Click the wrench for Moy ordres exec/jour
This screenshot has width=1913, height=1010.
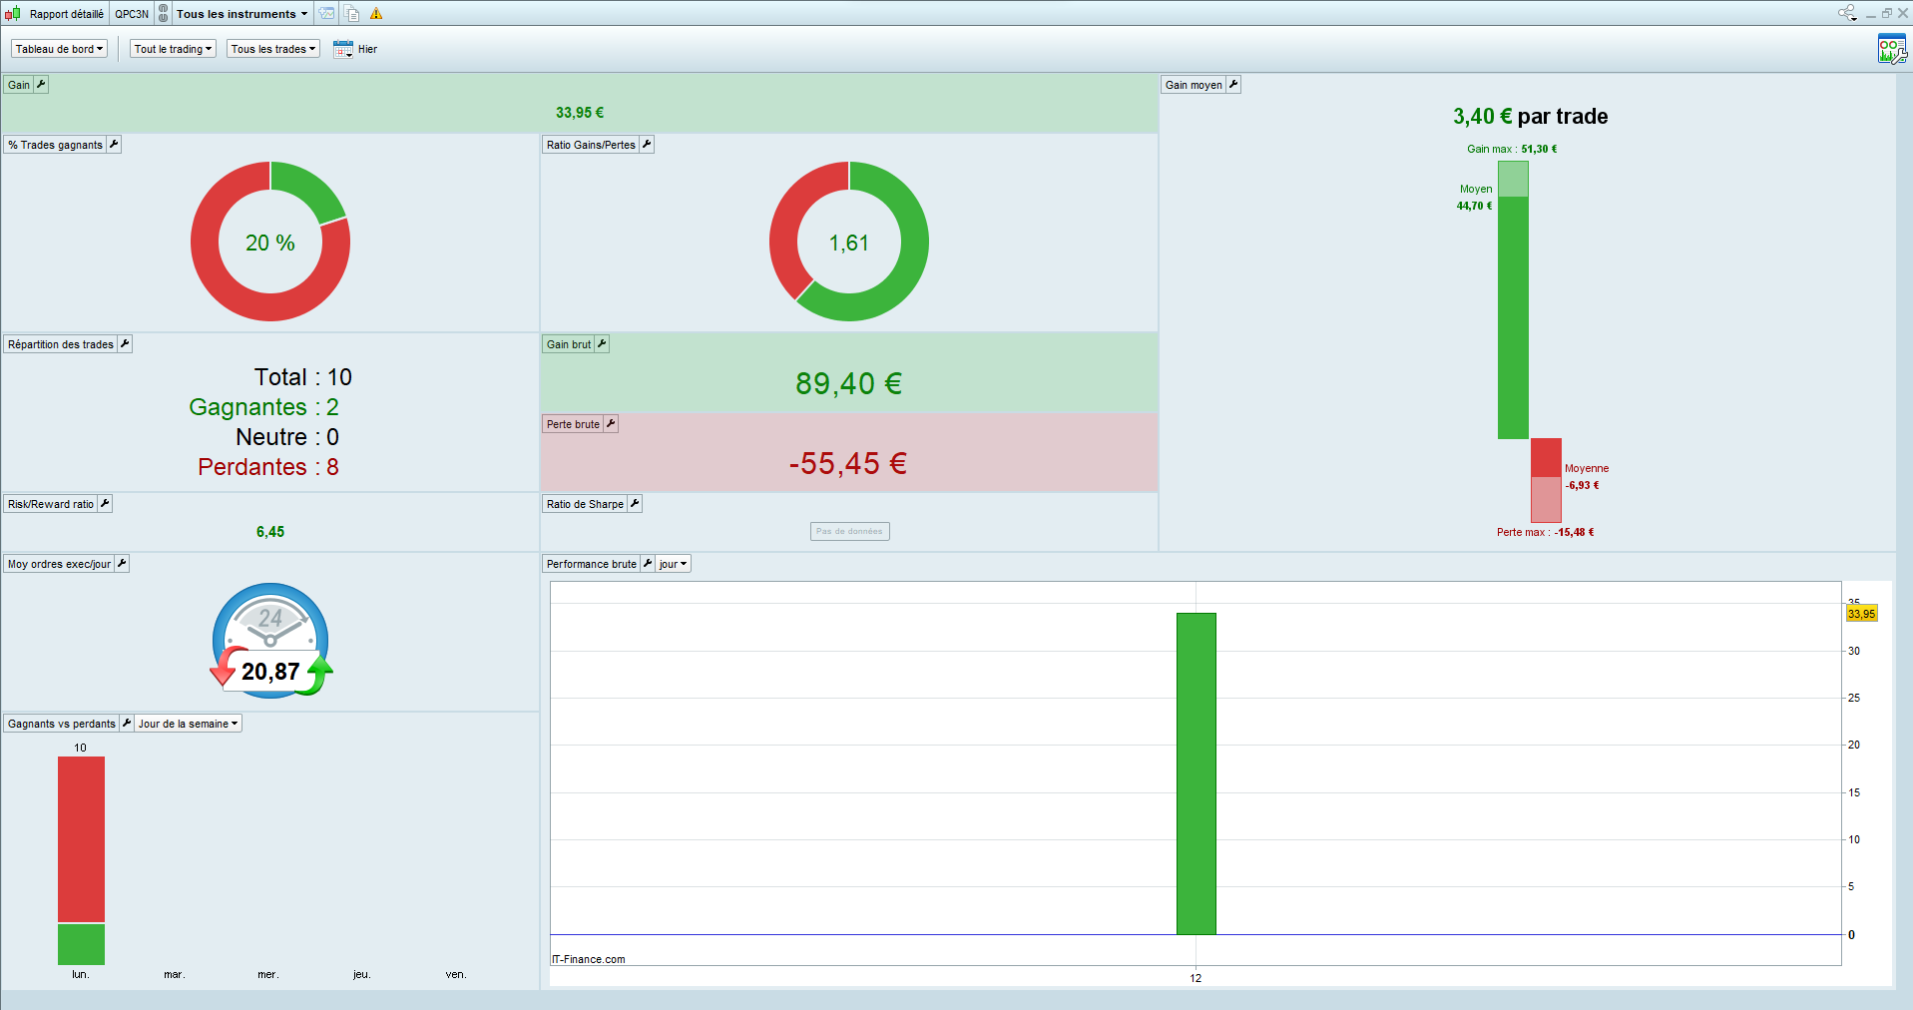122,564
